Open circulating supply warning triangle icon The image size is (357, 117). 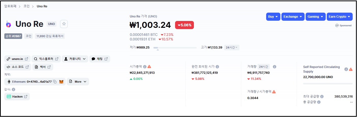(351, 69)
